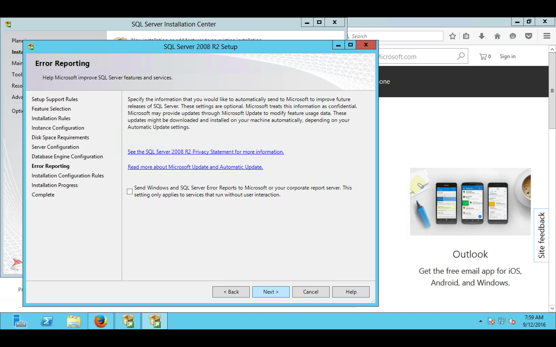Show hidden tray icons arrow

pos(481,321)
